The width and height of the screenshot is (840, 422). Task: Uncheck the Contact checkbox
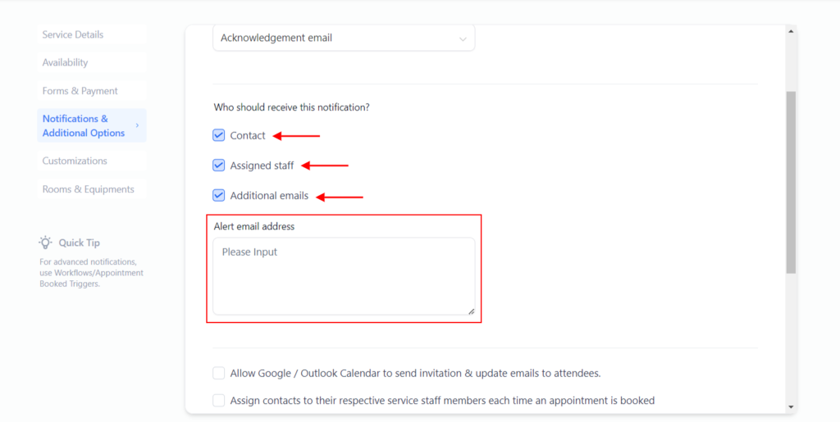click(219, 135)
